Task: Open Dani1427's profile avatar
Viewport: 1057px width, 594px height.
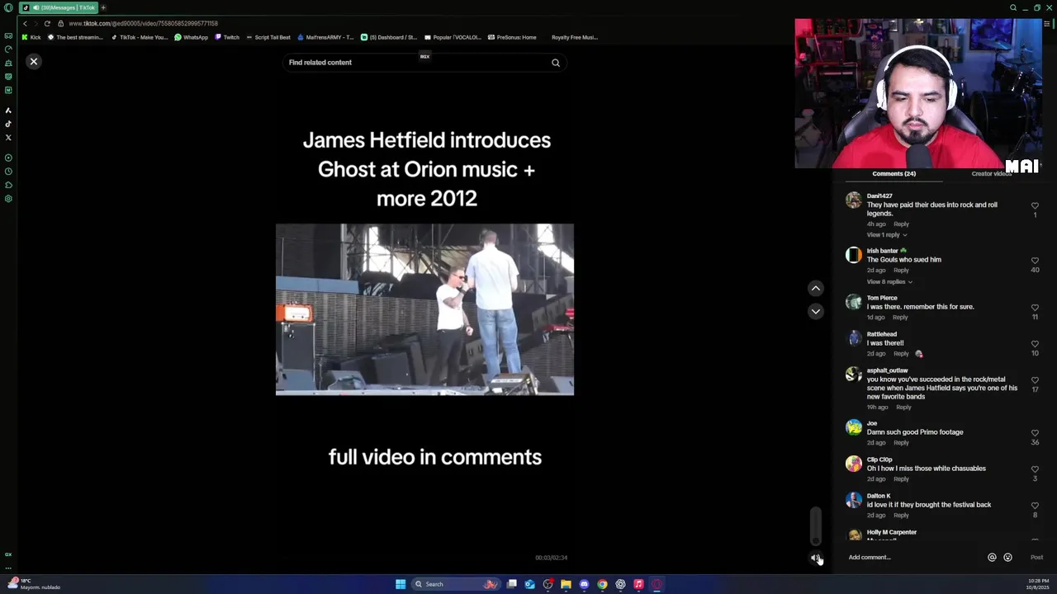Action: [x=854, y=200]
